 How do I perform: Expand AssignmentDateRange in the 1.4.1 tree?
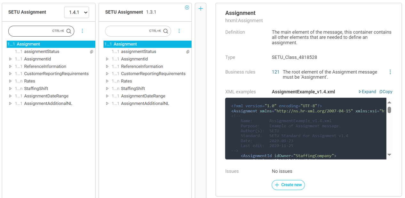pos(11,96)
